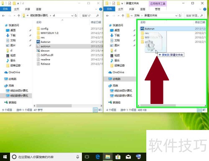Click the microphone icon in taskbar search

(x=78, y=157)
